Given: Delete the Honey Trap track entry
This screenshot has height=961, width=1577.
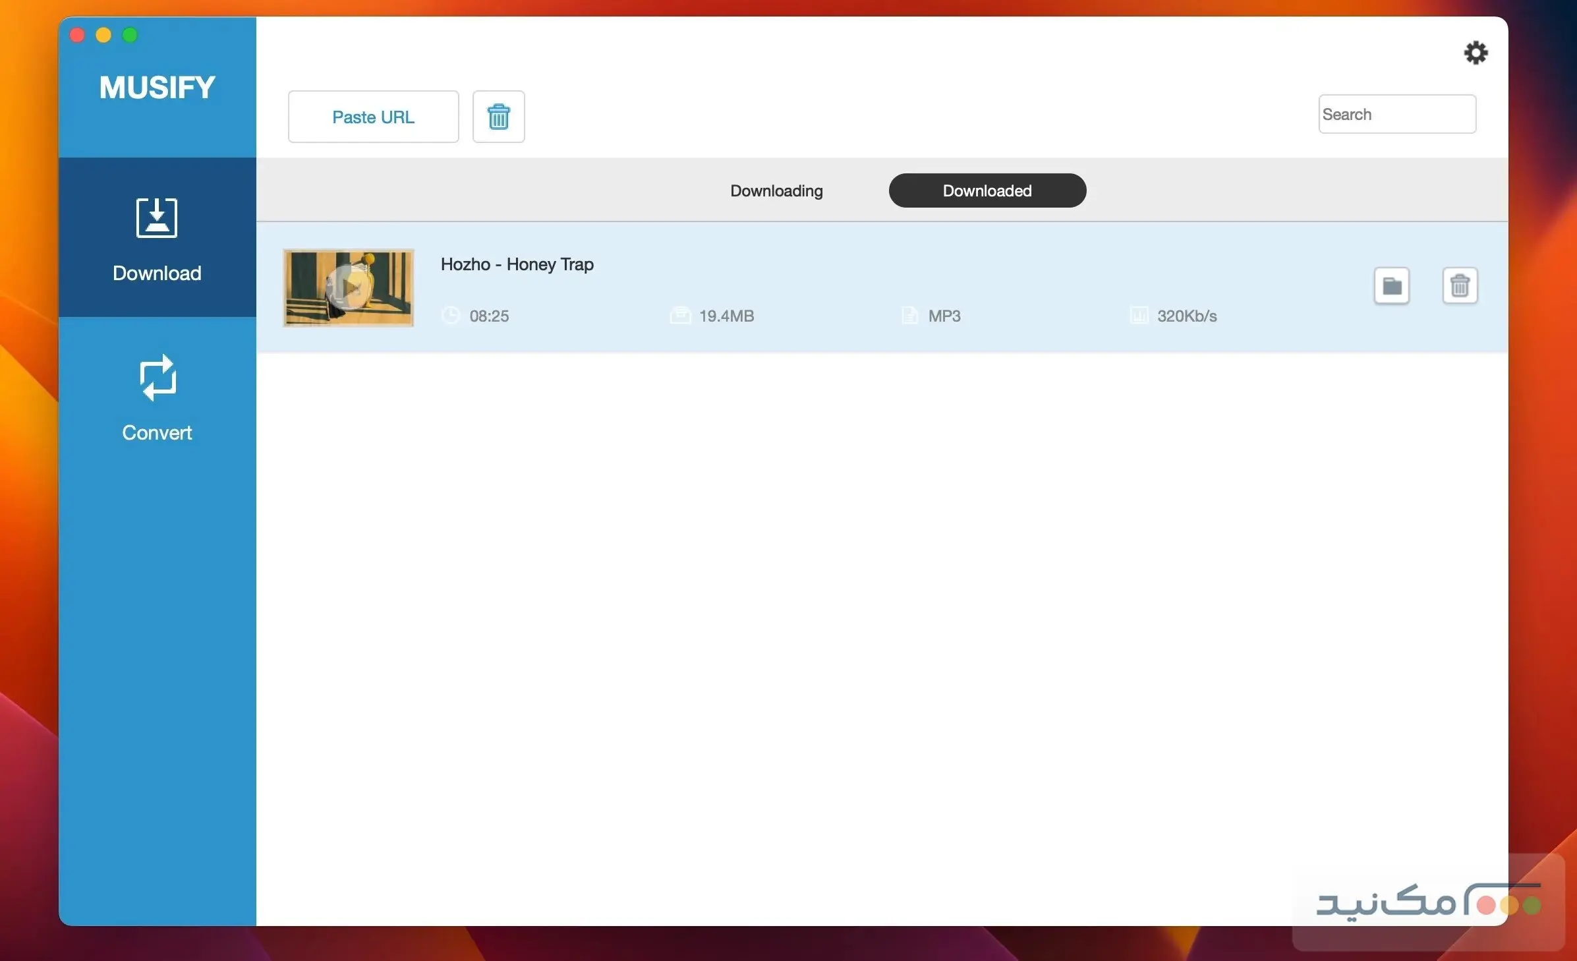Looking at the screenshot, I should pyautogui.click(x=1460, y=285).
